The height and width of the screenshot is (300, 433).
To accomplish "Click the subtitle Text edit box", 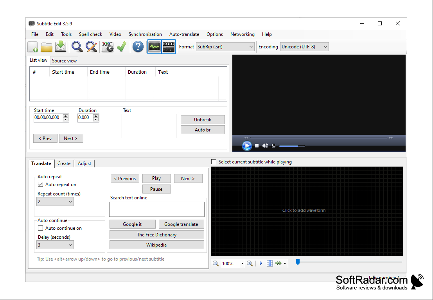I will tap(149, 126).
